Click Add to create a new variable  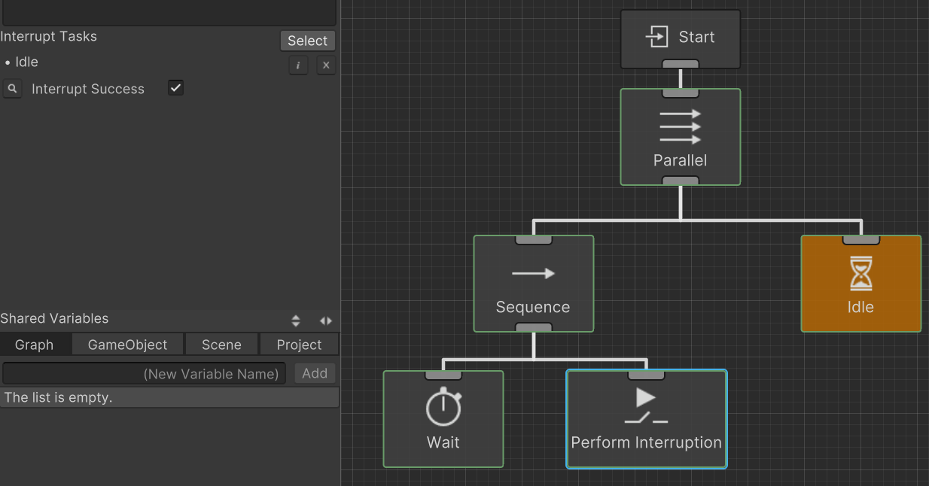coord(315,372)
